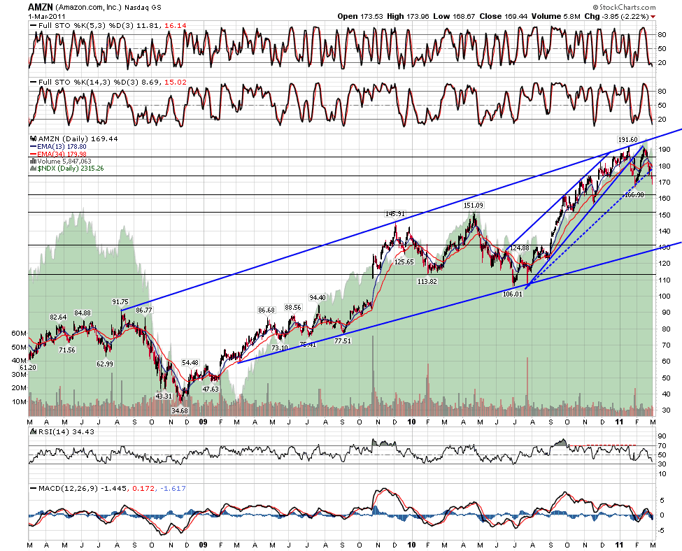Click the 73.10 price annotation
This screenshot has height=551, width=682.
coord(280,348)
